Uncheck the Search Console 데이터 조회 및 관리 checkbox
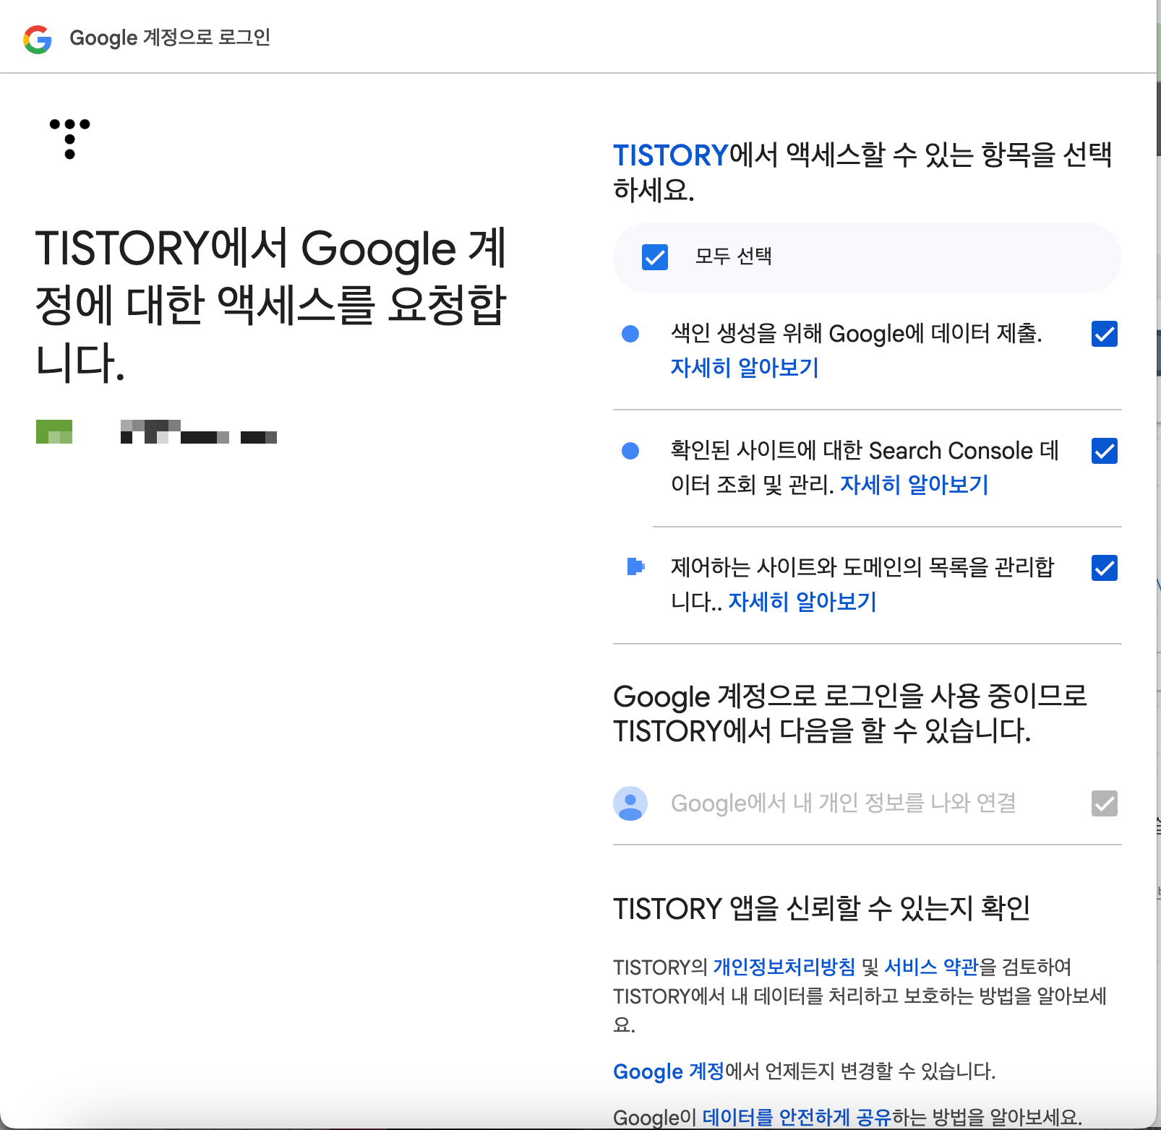The image size is (1161, 1130). point(1105,451)
